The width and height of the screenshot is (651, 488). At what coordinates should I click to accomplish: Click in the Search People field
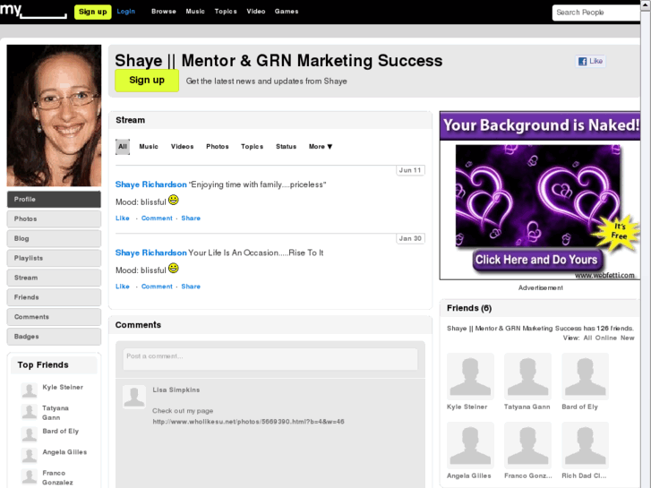[595, 13]
